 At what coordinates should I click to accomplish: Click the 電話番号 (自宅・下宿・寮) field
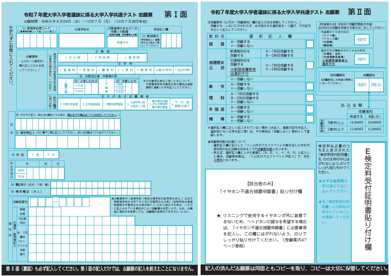(x=101, y=184)
